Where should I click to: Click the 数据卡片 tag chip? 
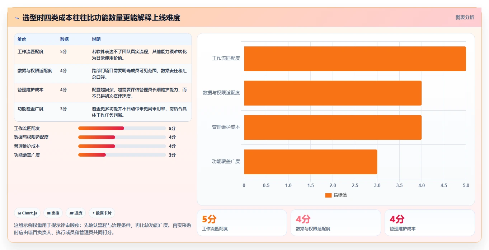[x=102, y=213]
